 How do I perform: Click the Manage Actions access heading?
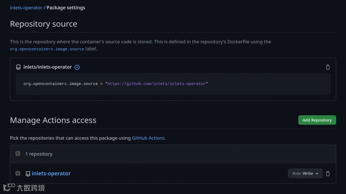point(53,120)
